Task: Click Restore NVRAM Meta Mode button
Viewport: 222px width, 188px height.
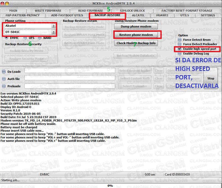Action: (x=84, y=35)
